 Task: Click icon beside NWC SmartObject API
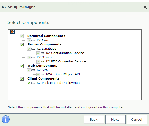tap(43, 74)
